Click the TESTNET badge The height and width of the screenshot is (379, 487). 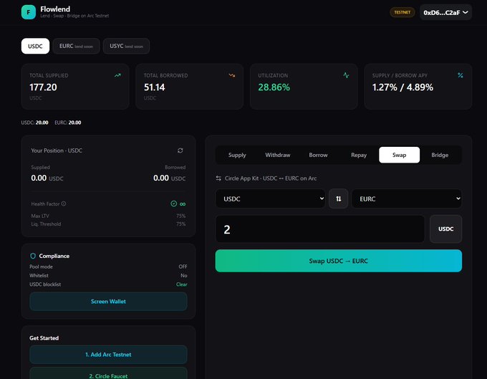(402, 12)
